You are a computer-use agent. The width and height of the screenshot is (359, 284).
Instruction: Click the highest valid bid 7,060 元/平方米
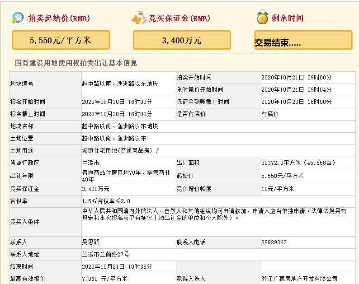coord(104,279)
